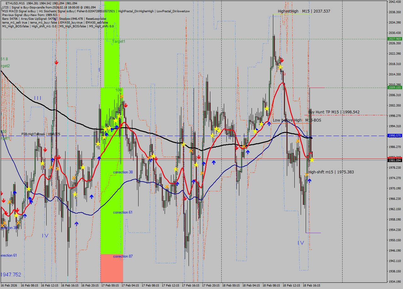Select the blue up arrow near the 18 Feb 16:15 low
Image resolution: width=403 pixels, height=289 pixels.
[x=309, y=180]
